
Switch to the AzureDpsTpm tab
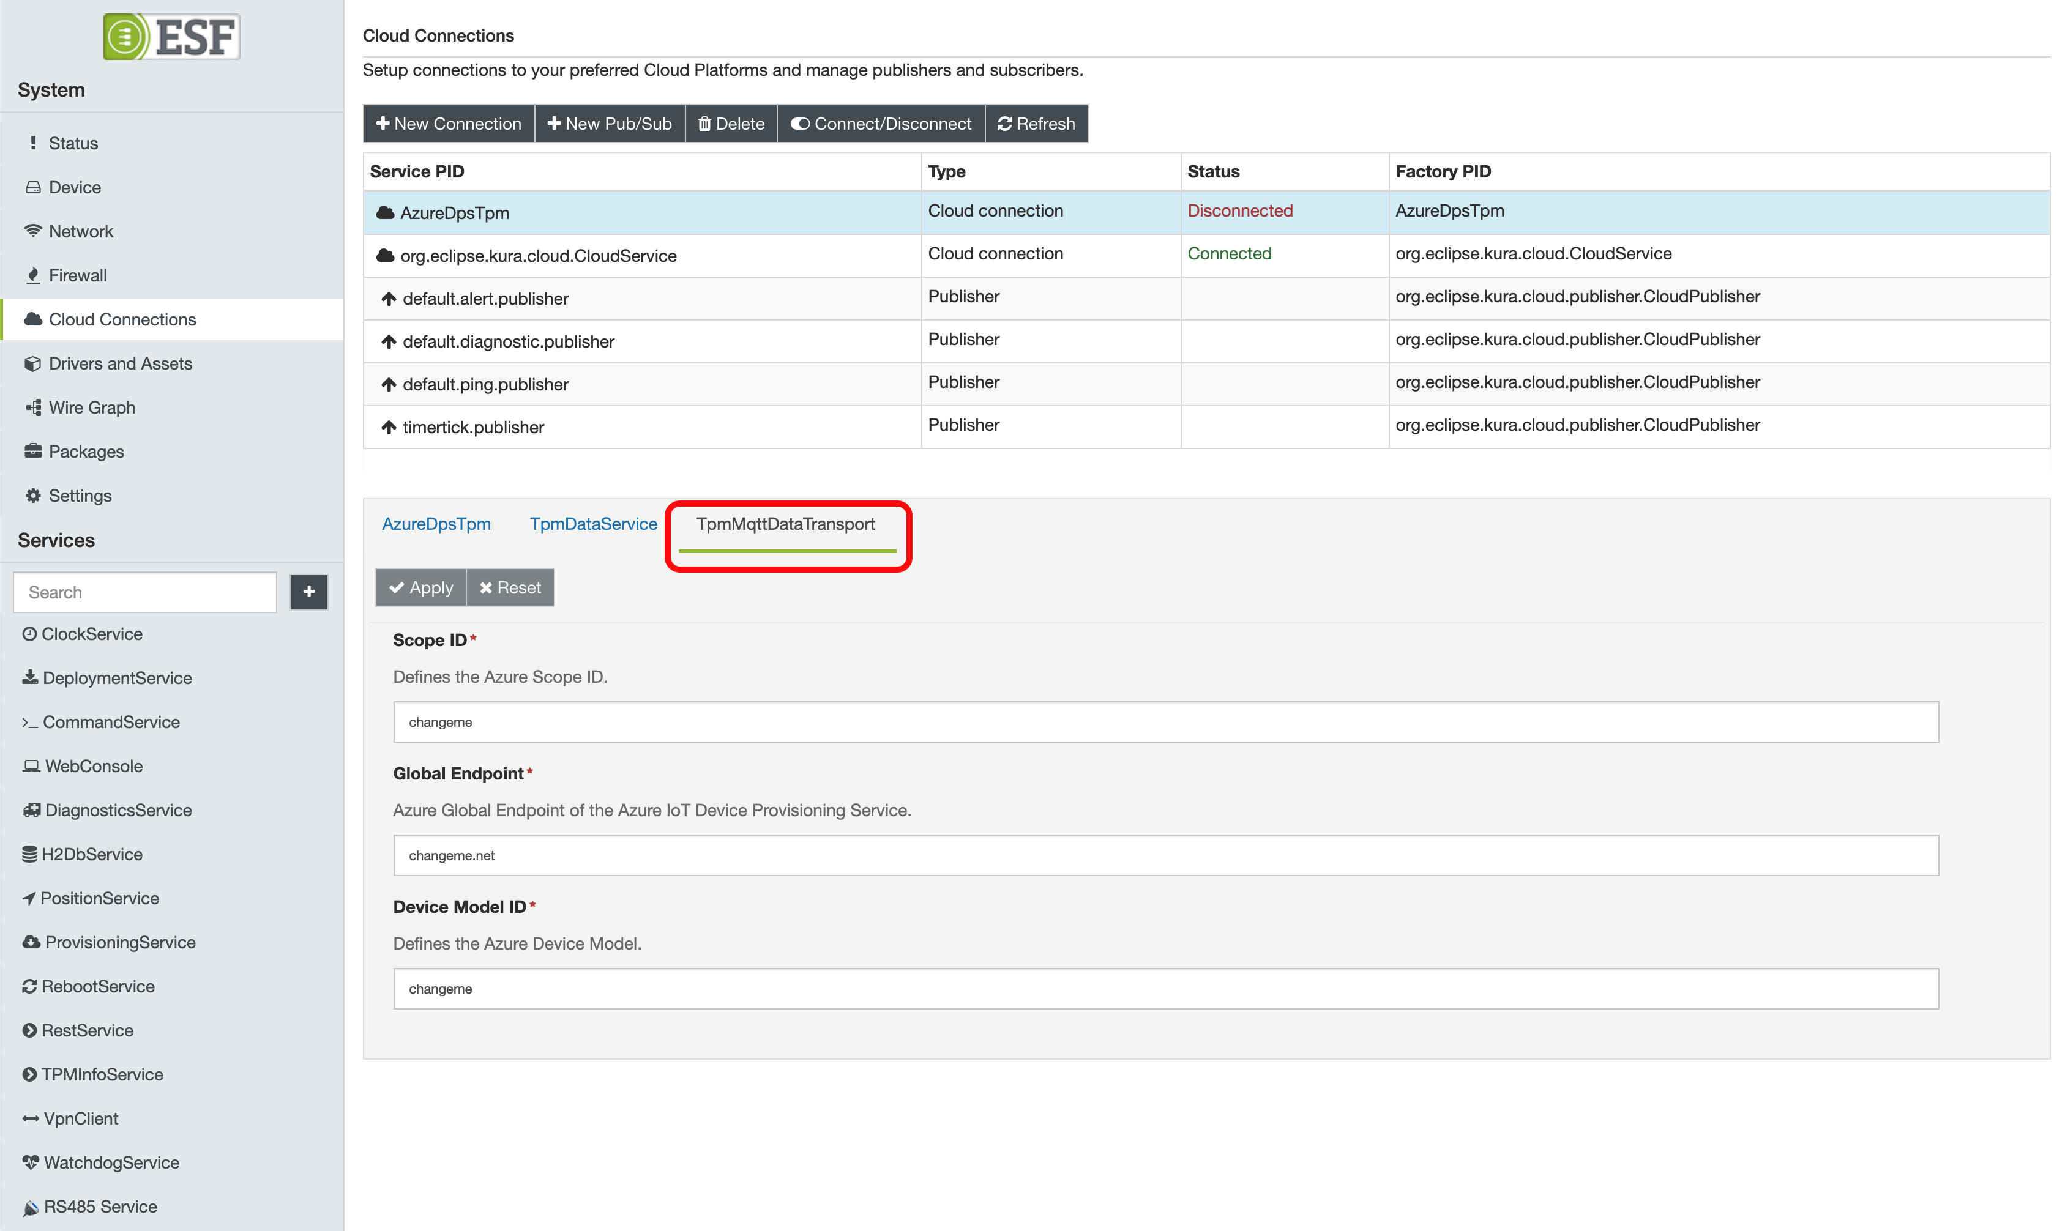pyautogui.click(x=436, y=524)
